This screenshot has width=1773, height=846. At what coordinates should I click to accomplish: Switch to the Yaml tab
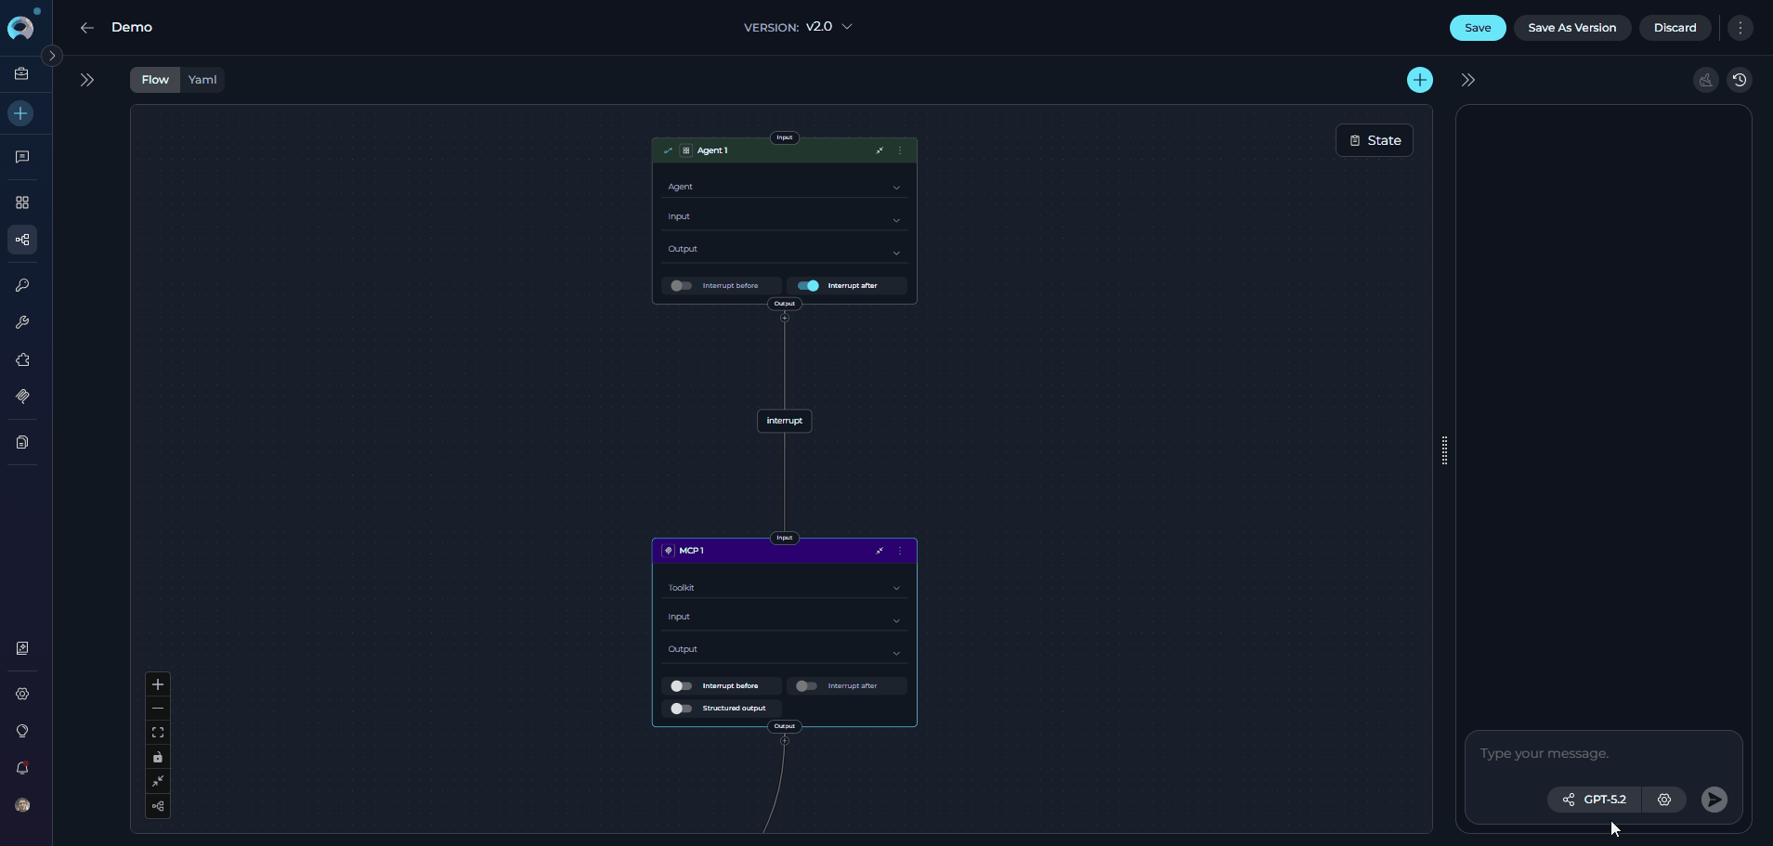[202, 80]
